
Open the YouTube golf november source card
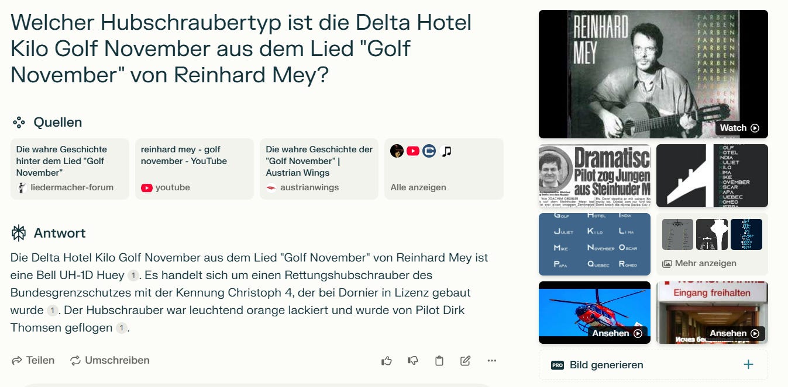pyautogui.click(x=194, y=169)
